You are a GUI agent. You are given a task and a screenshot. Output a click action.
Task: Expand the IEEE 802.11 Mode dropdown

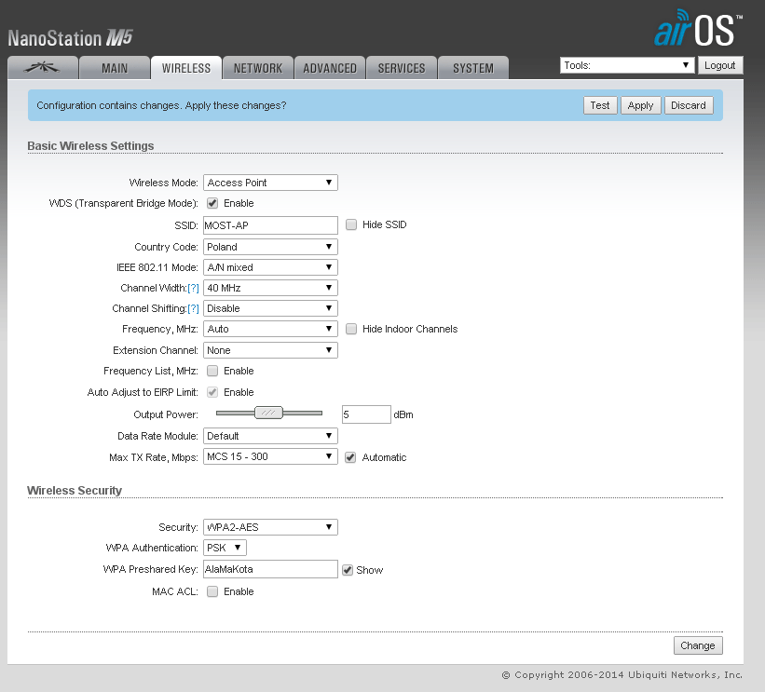[270, 267]
